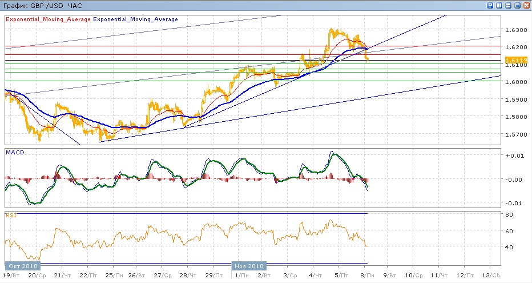Maximize the GBP/USD chart window
532x283 pixels.
[517, 5]
